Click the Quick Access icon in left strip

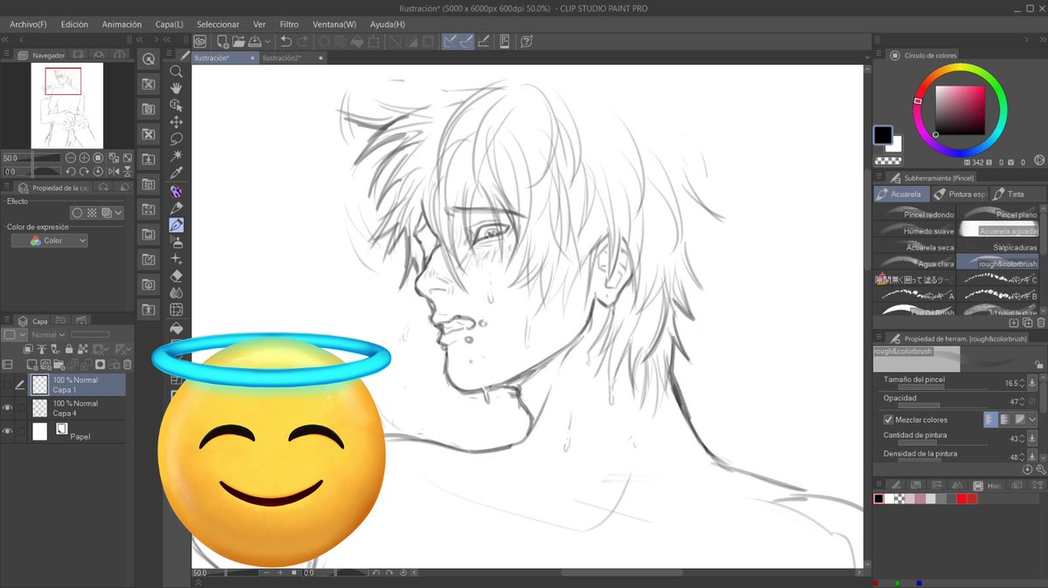point(148,59)
